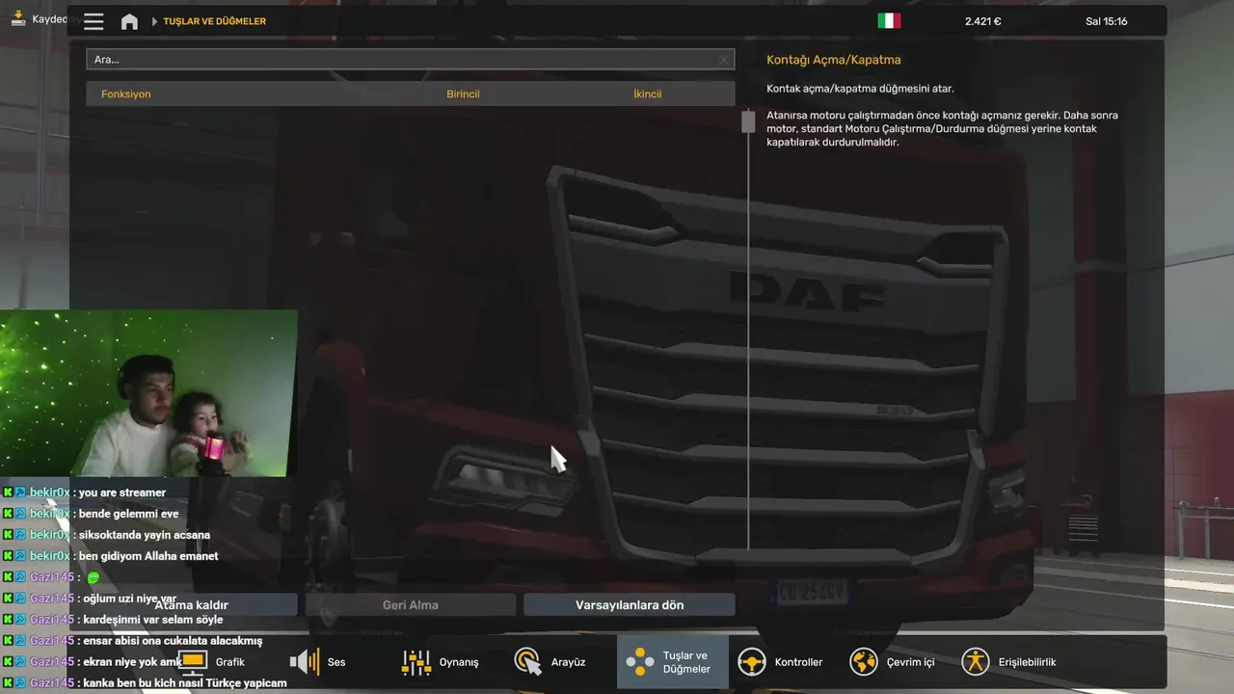Click the Tuşlar ve Düğmeler gamepad icon
The image size is (1234, 694).
pyautogui.click(x=640, y=662)
